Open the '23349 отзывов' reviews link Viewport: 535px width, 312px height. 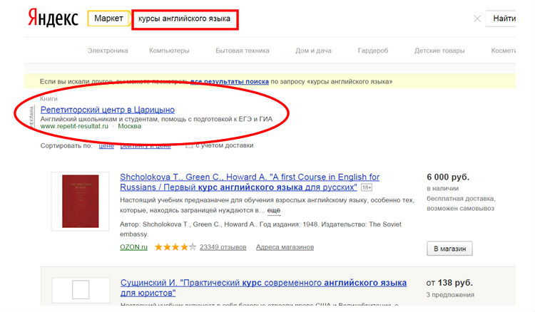223,247
